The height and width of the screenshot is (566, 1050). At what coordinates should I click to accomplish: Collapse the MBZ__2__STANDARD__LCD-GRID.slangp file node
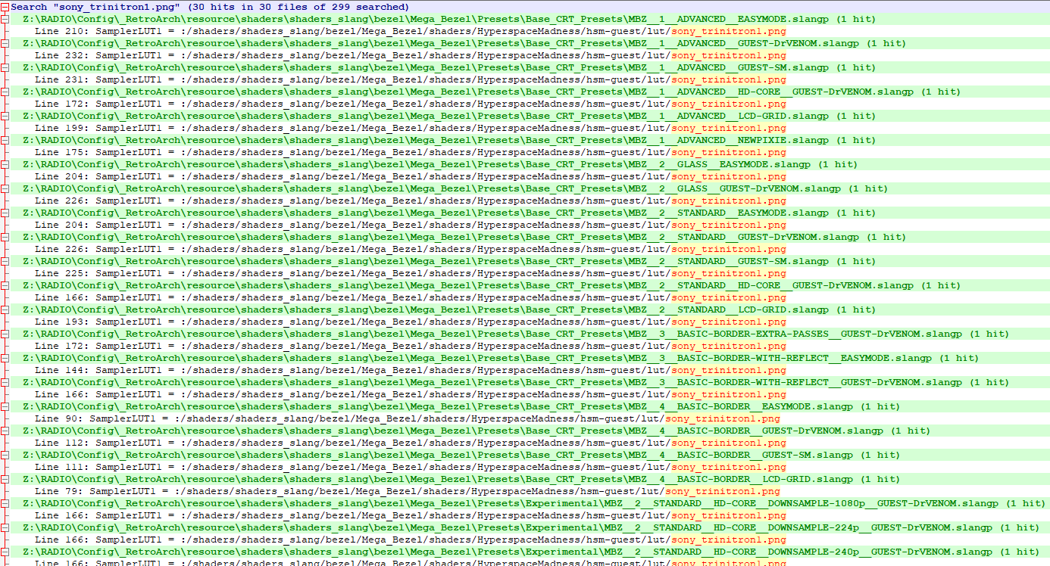5,309
